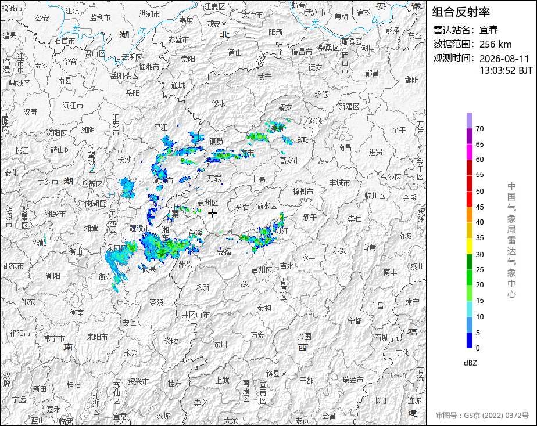The image size is (537, 426).
Task: Click the radar echo near 峡江
Action: point(263,235)
